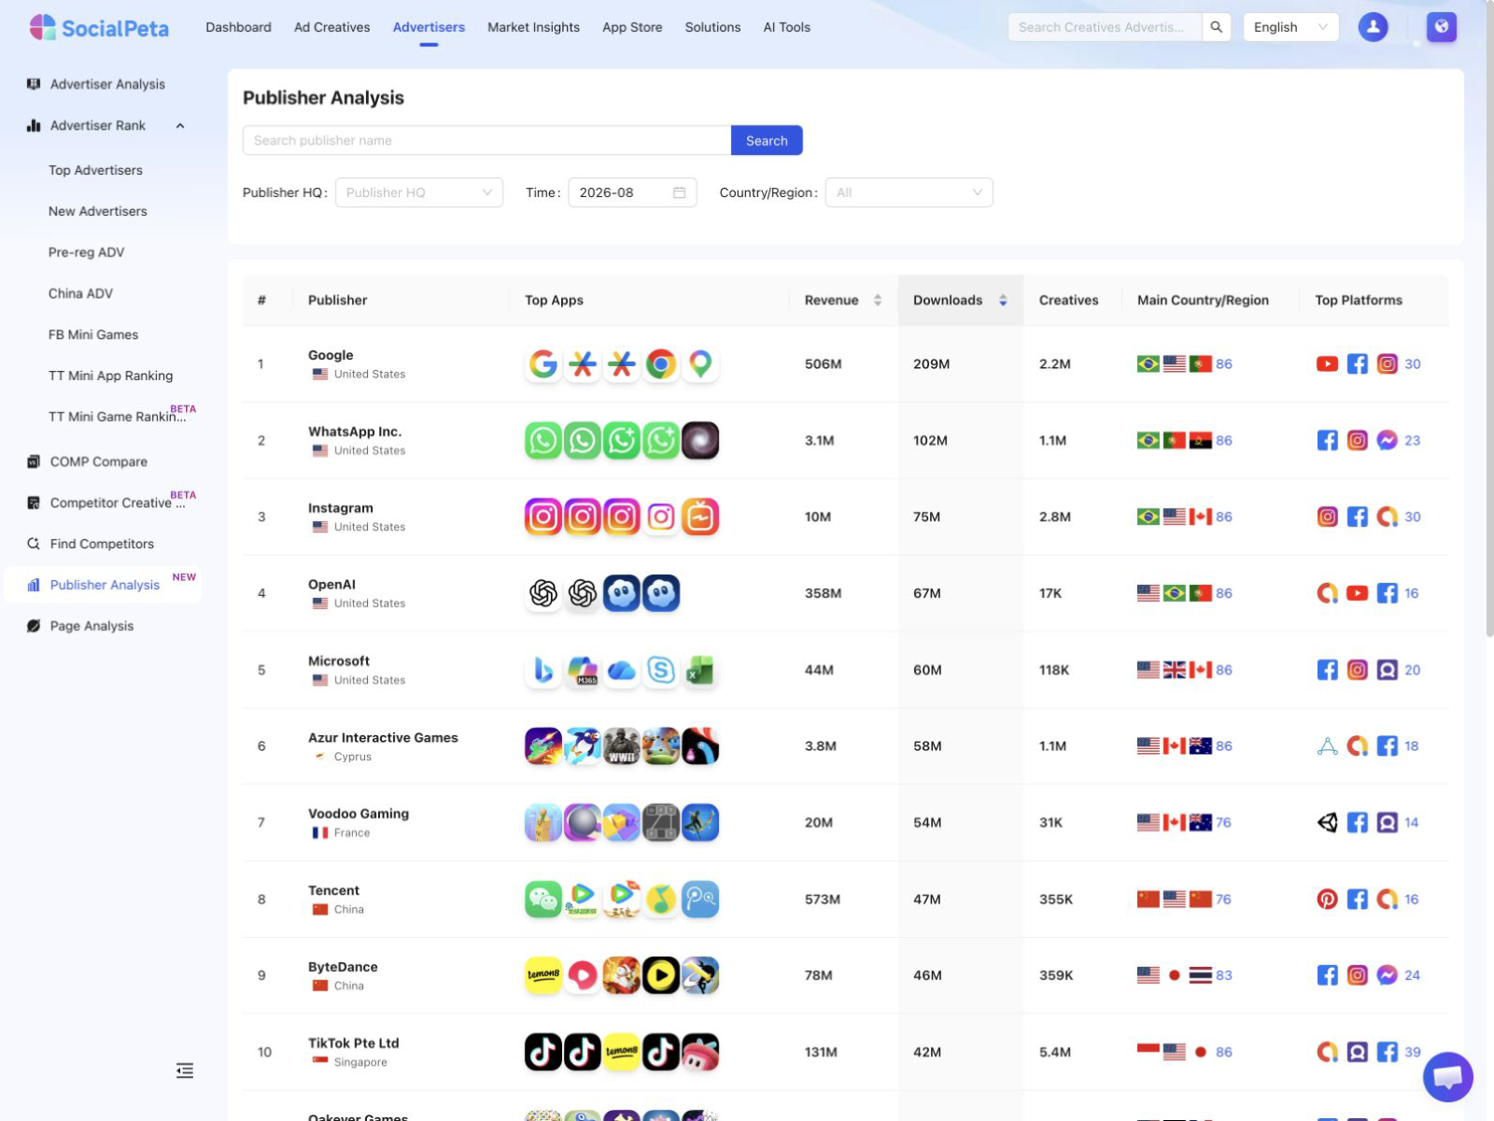Open the Azur Interactive Games publisher
The width and height of the screenshot is (1494, 1121).
(383, 738)
